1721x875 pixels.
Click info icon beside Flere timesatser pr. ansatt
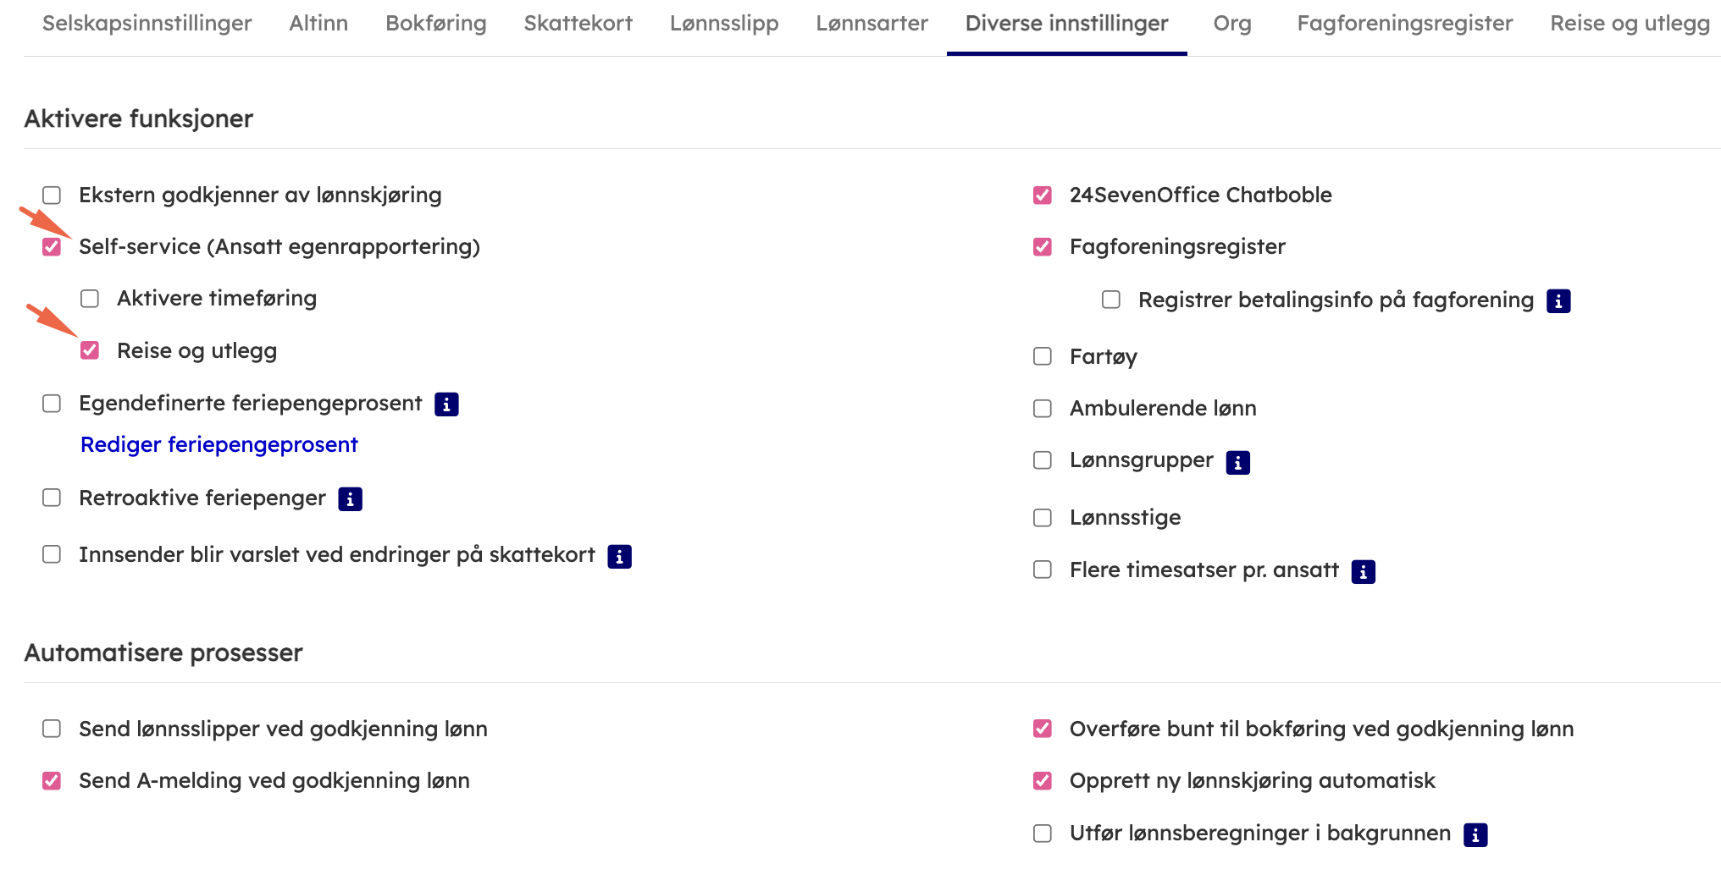coord(1363,572)
